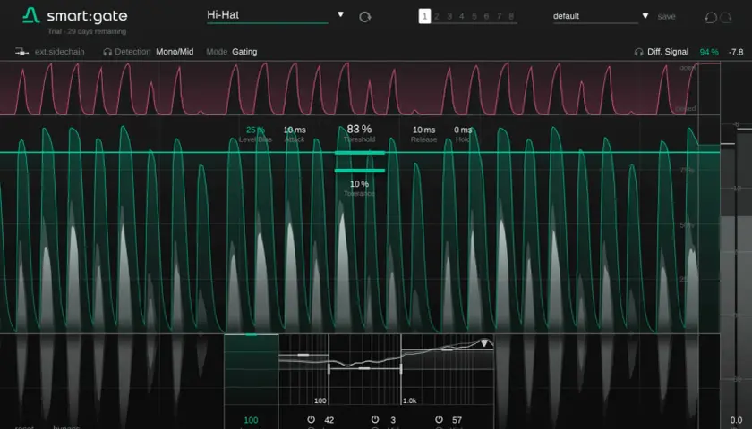Click the save preset button
752x429 pixels.
[666, 16]
